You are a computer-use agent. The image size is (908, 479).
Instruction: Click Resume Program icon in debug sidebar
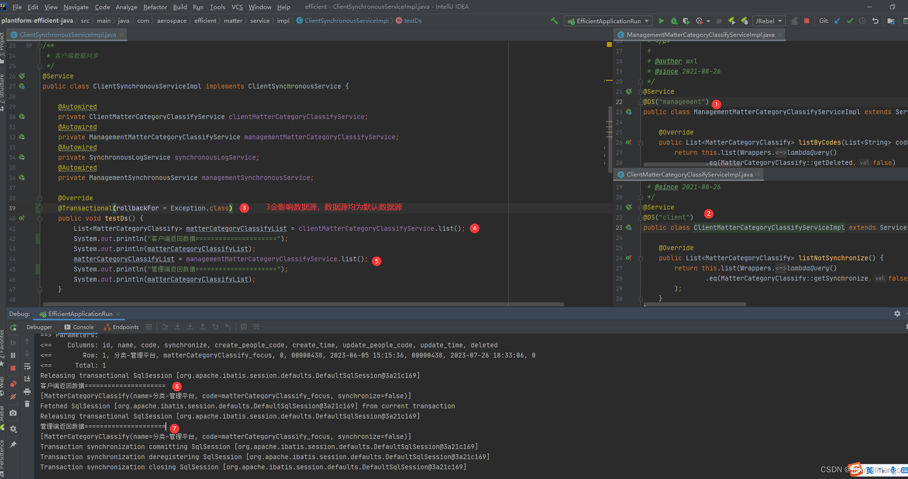click(x=13, y=343)
